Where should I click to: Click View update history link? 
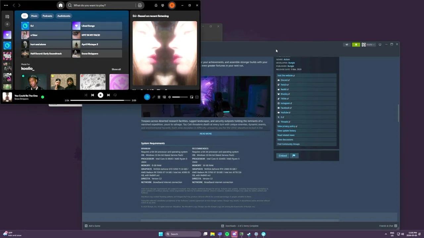click(287, 131)
